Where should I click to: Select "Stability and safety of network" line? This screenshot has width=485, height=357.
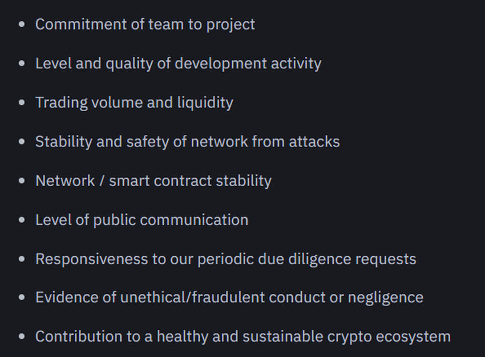(x=188, y=142)
